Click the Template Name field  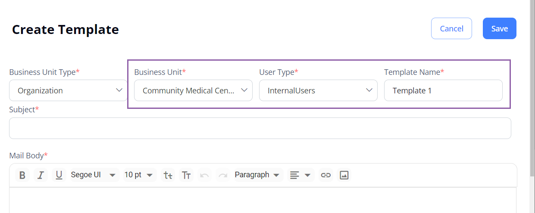tap(443, 90)
